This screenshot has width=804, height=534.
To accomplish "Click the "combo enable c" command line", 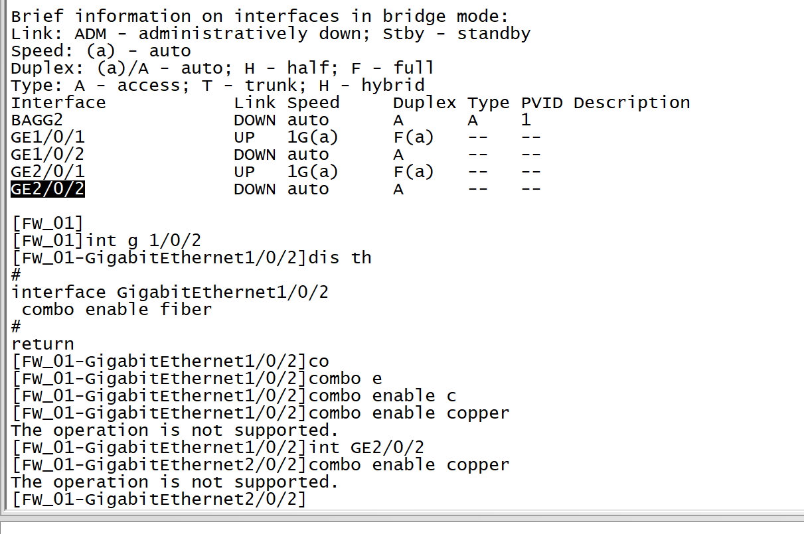I will point(382,395).
